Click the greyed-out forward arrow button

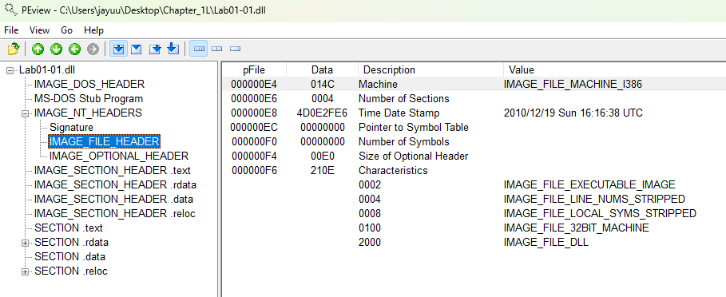(93, 49)
